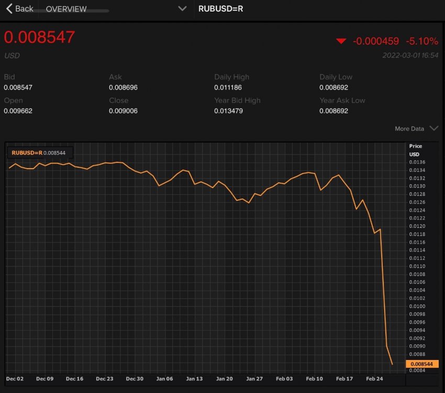Click the large red 0.008547 price
Viewport: 445px width, 393px height.
click(x=40, y=37)
